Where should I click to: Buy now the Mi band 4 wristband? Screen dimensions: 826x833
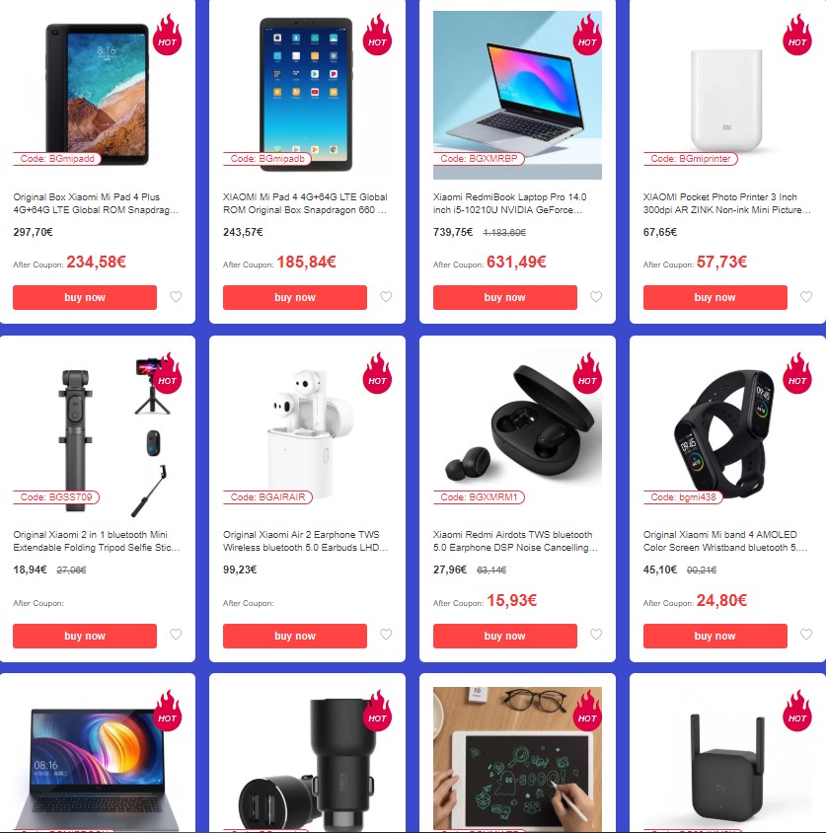click(x=715, y=636)
